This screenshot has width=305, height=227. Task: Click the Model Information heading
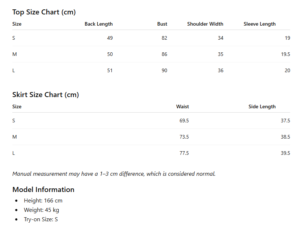[x=43, y=189]
